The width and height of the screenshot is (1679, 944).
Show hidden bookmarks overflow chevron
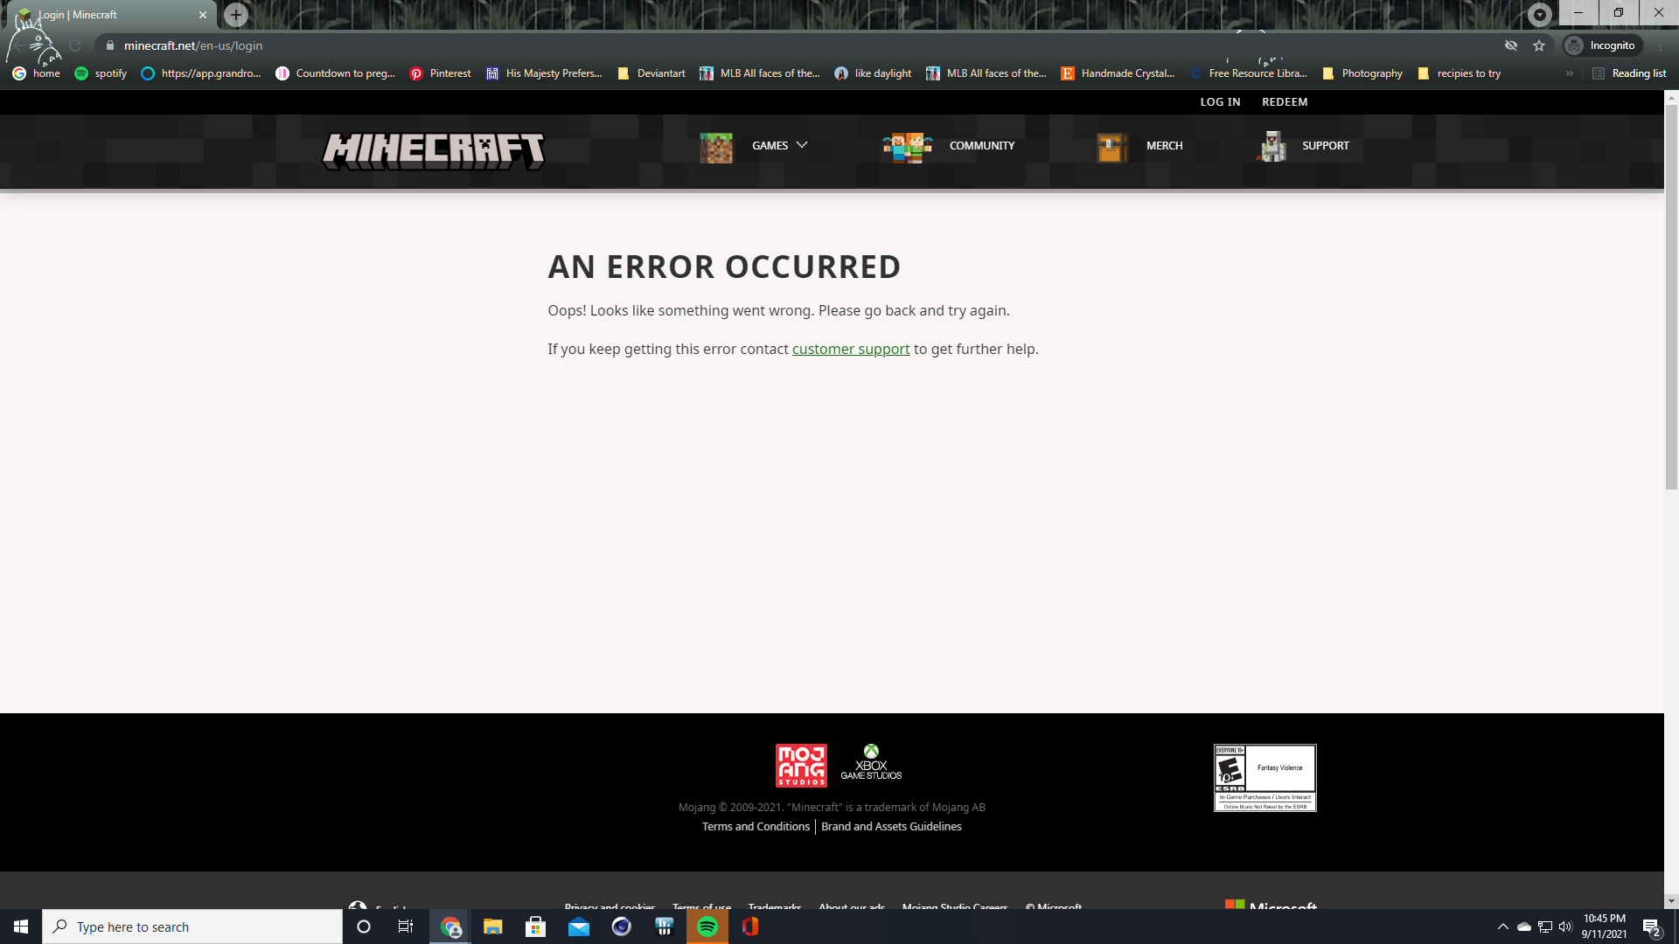(1569, 73)
